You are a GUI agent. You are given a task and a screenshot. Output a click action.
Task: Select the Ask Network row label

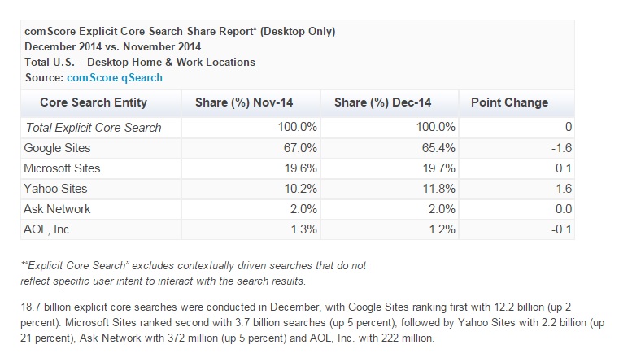(59, 209)
